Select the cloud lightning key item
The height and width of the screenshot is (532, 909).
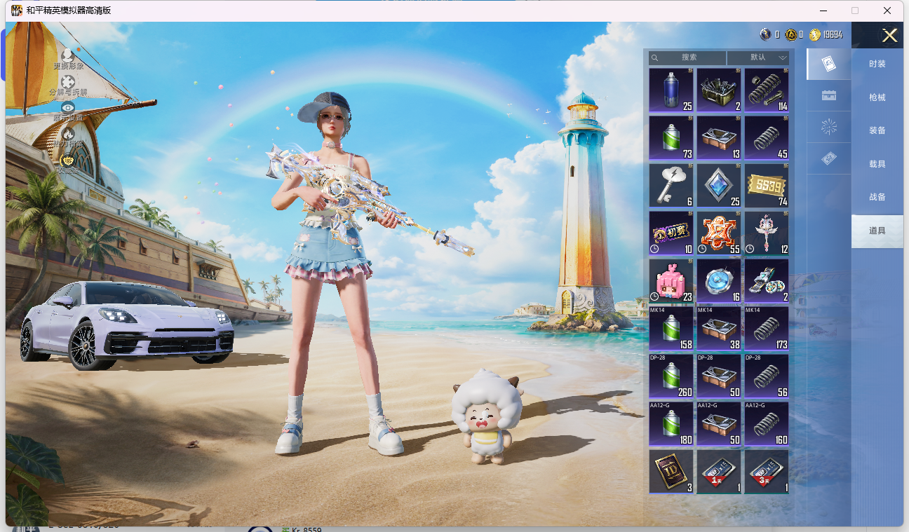point(671,185)
